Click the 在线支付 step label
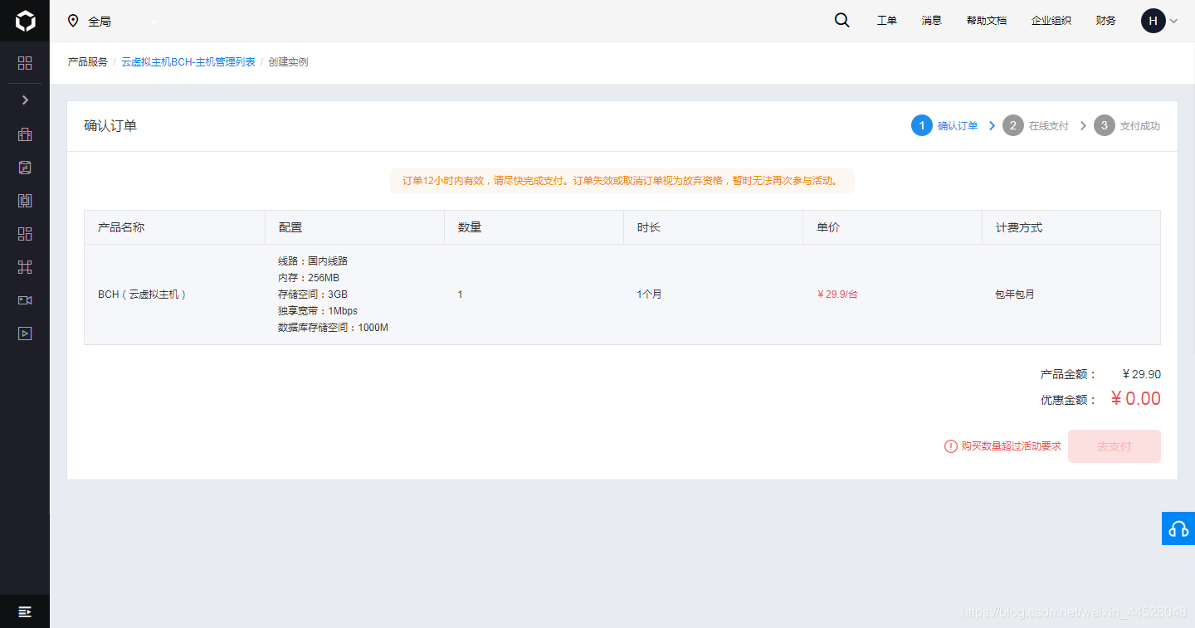 [x=1049, y=126]
